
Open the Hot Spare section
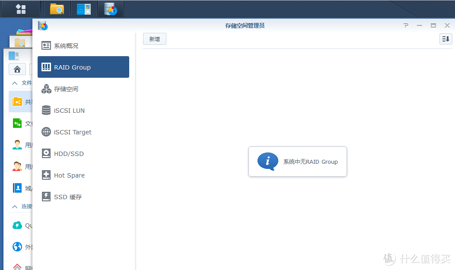click(x=83, y=175)
